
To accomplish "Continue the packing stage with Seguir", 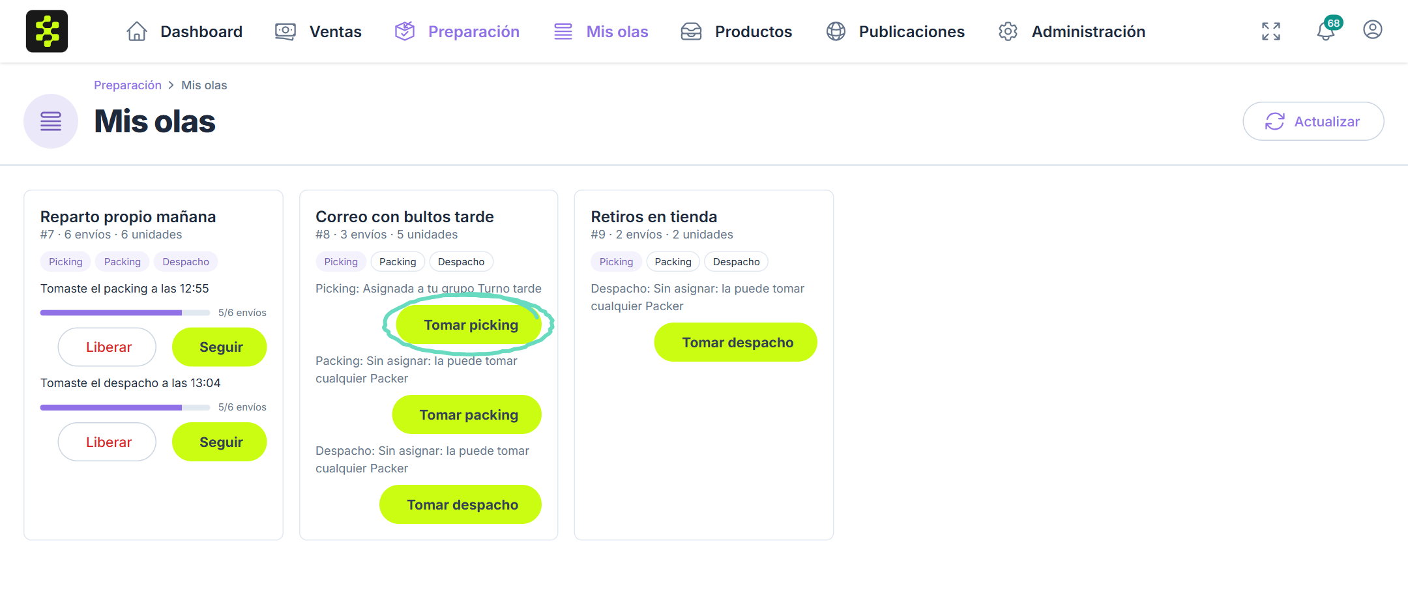I will point(220,347).
